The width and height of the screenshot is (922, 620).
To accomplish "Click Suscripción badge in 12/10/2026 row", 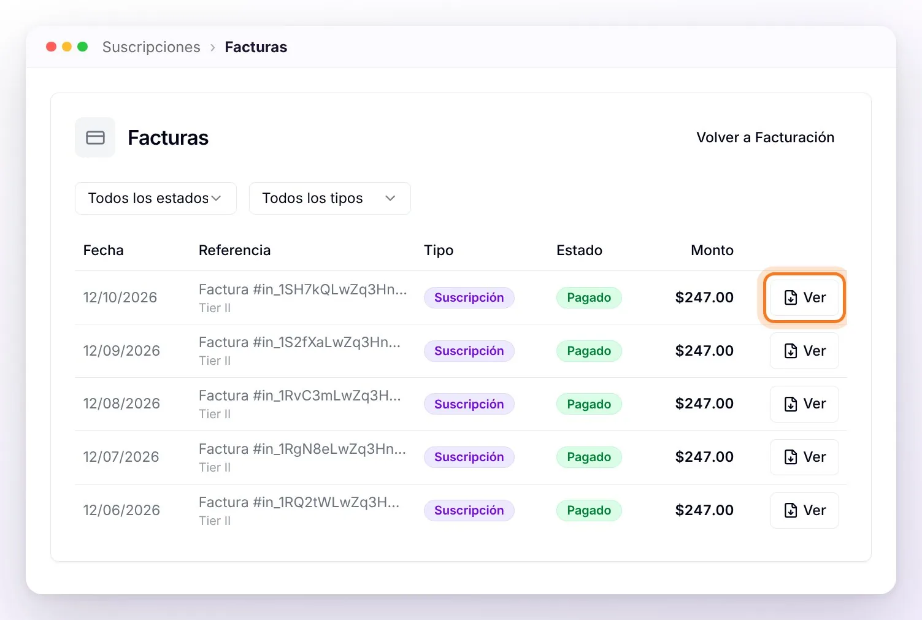I will [x=469, y=297].
